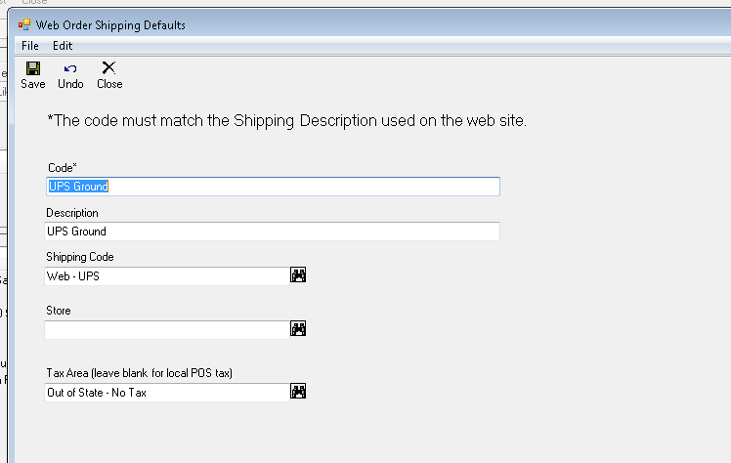Open the Edit menu
This screenshot has width=731, height=463.
click(63, 46)
